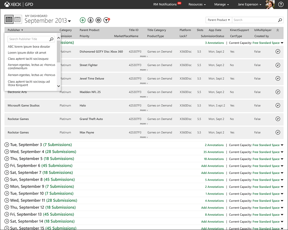Click the Xbox logo icon

[7, 4]
